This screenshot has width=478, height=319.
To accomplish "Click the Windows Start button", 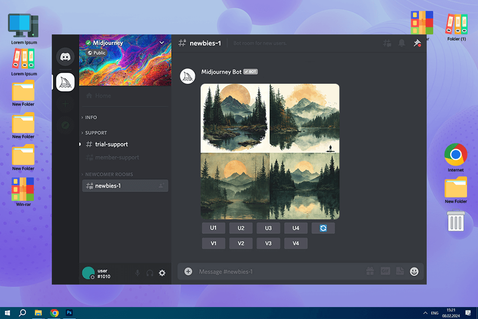I will (7, 313).
